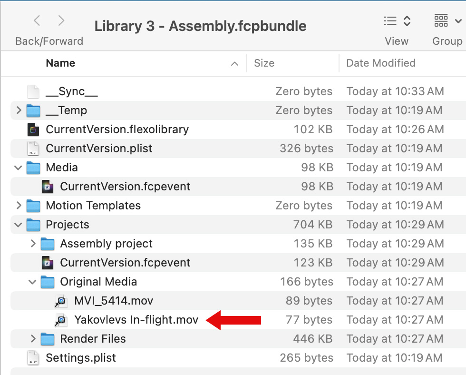Select the CurrentVersion.plist file icon
This screenshot has height=375, width=466.
pyautogui.click(x=33, y=148)
